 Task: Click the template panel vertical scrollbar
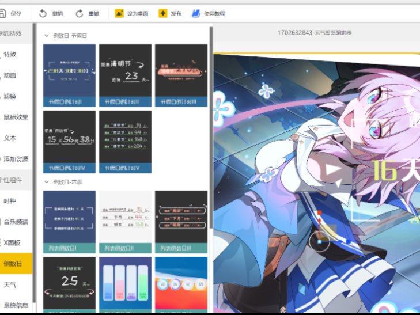tap(211, 128)
